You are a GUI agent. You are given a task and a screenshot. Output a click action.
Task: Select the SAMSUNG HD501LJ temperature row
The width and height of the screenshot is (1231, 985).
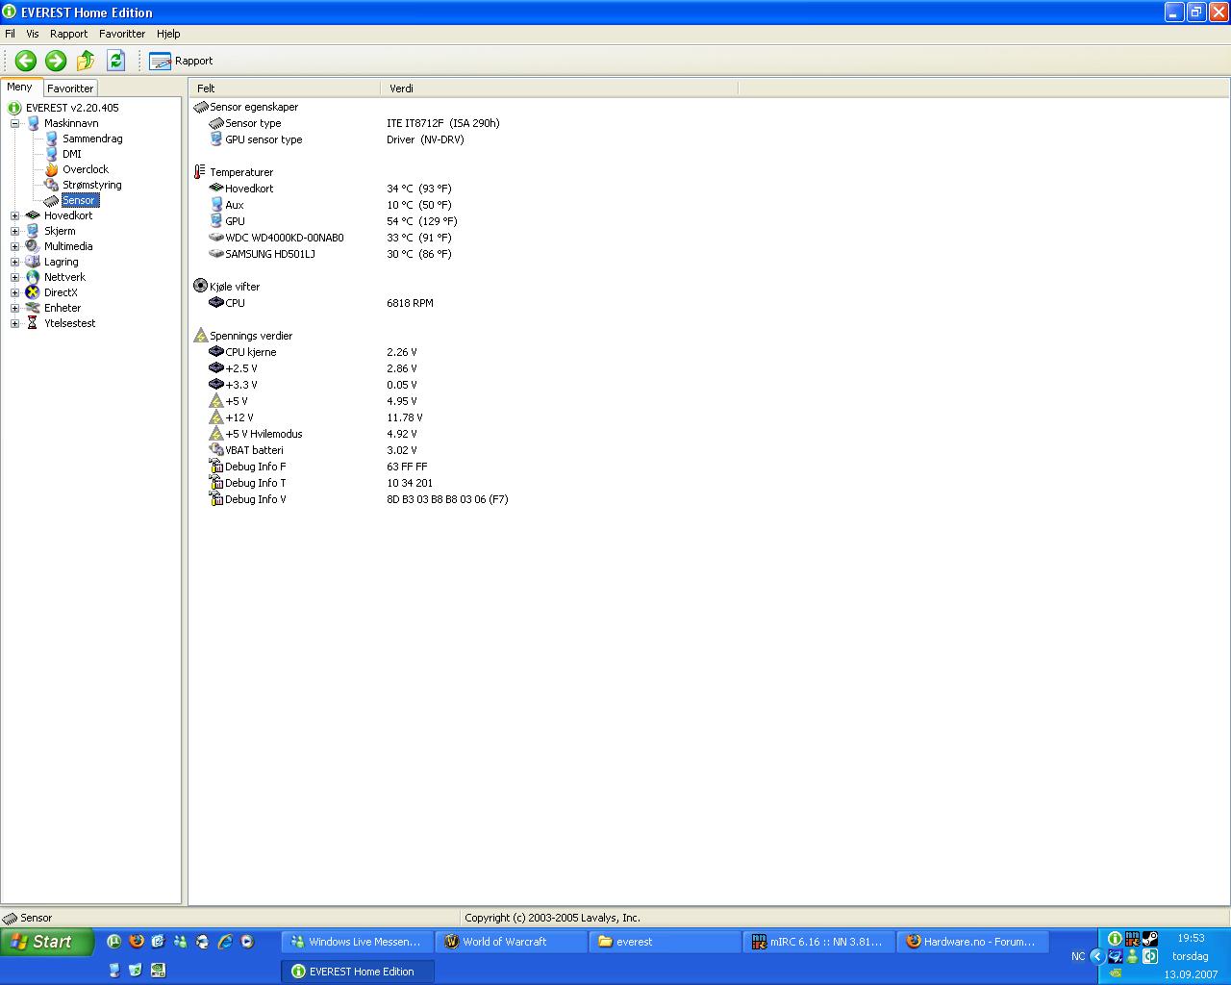point(330,254)
